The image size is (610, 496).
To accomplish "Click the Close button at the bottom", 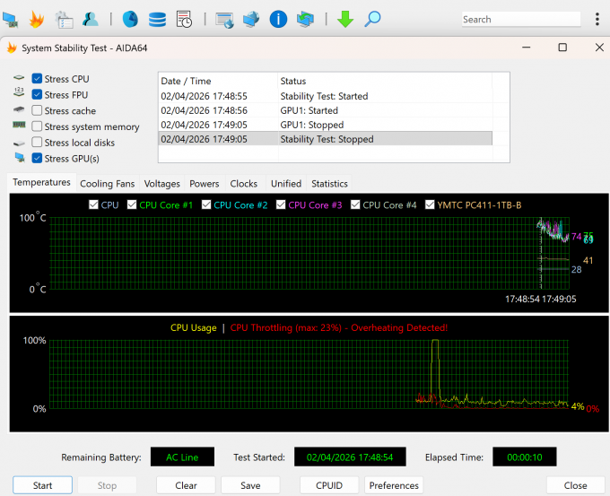I will click(575, 485).
